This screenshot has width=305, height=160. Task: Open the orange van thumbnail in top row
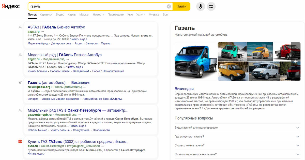click(x=260, y=52)
